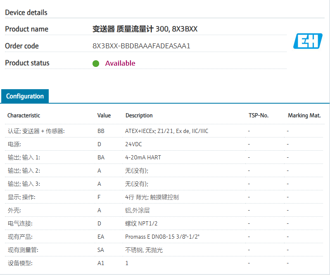This screenshot has width=330, height=275.
Task: Click the Value column header
Action: point(104,115)
